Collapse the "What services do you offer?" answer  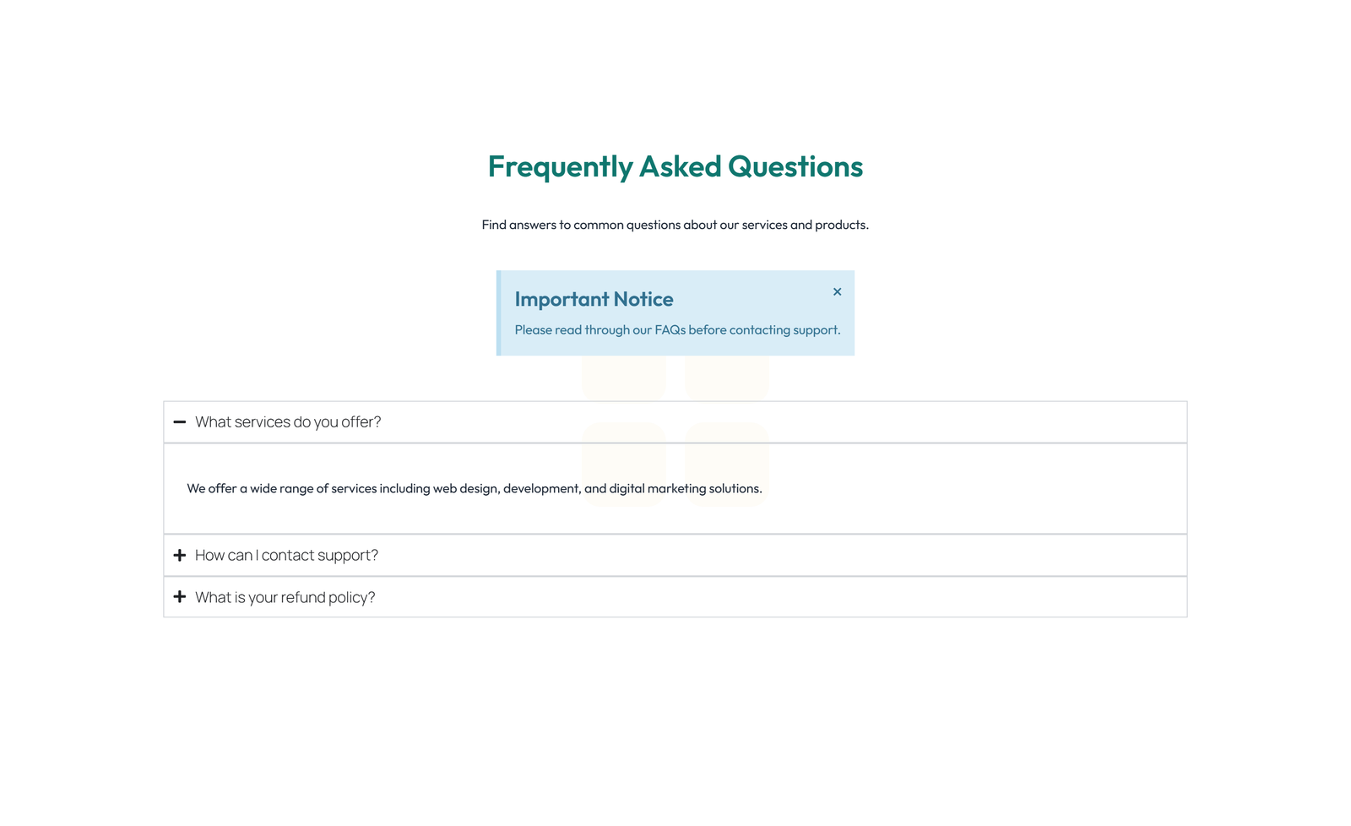tap(288, 421)
